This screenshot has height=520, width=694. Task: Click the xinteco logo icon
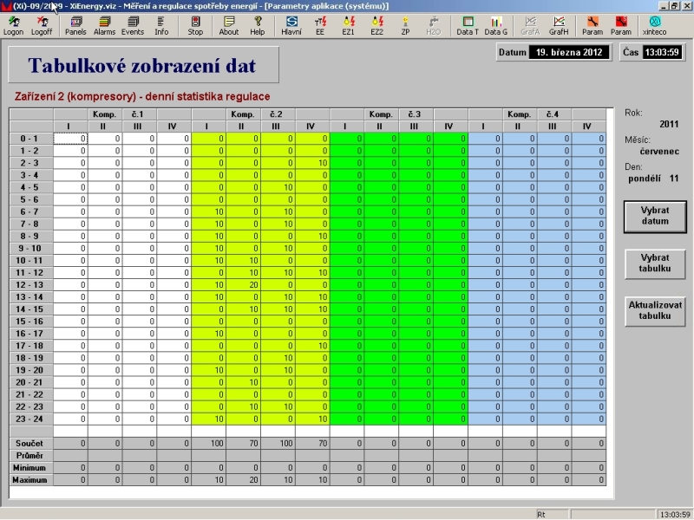[x=655, y=26]
